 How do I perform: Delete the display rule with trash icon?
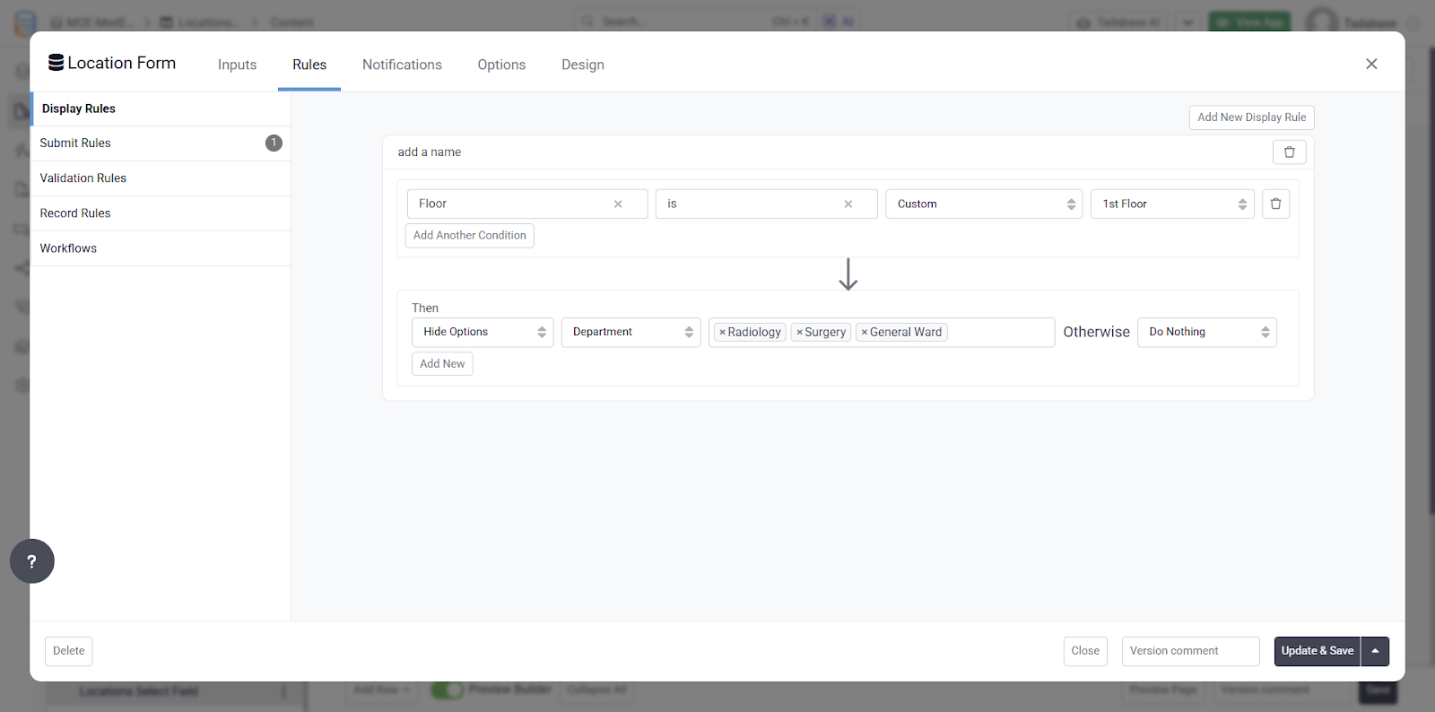click(x=1289, y=152)
